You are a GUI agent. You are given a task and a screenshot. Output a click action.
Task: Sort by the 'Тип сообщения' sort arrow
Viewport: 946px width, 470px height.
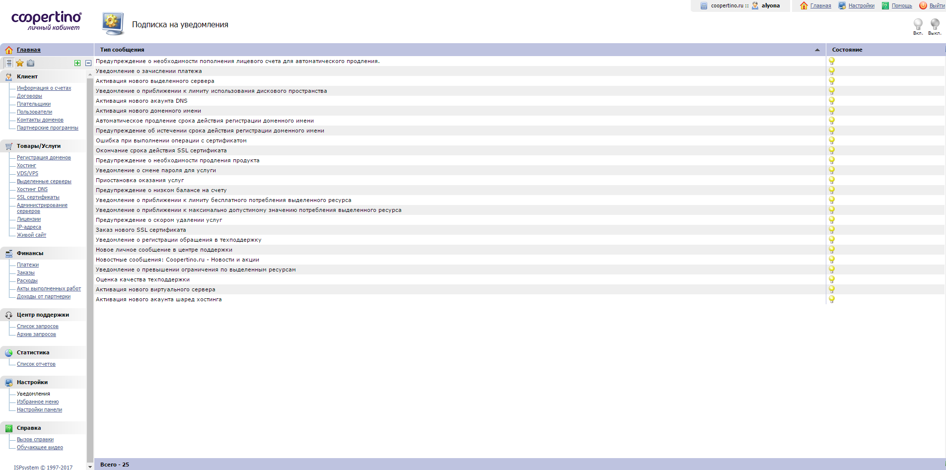coord(817,50)
